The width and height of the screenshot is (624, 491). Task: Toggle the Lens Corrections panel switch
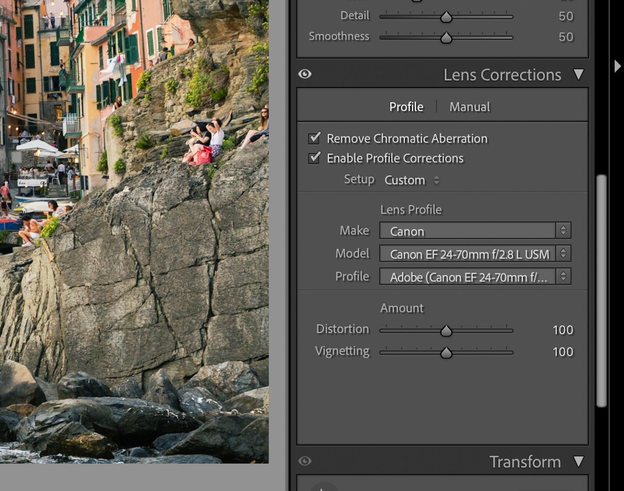pyautogui.click(x=305, y=74)
